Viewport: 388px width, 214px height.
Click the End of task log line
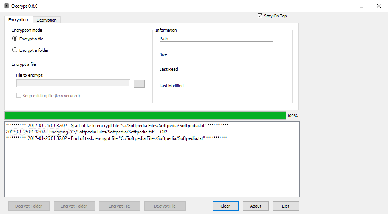[x=116, y=138]
